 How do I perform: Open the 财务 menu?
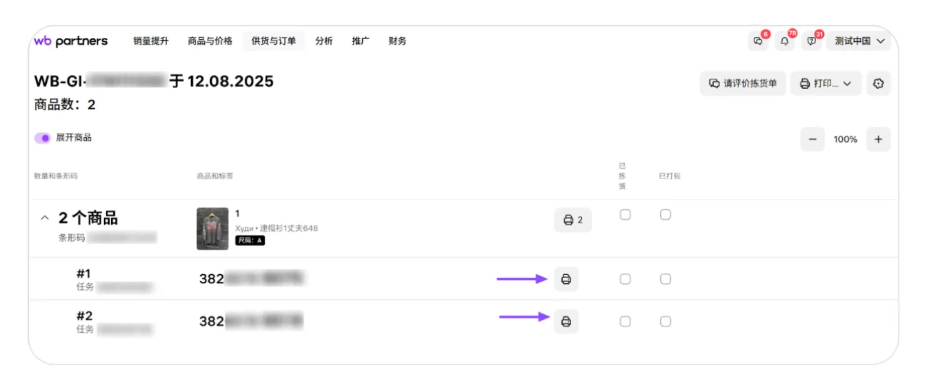(x=397, y=41)
